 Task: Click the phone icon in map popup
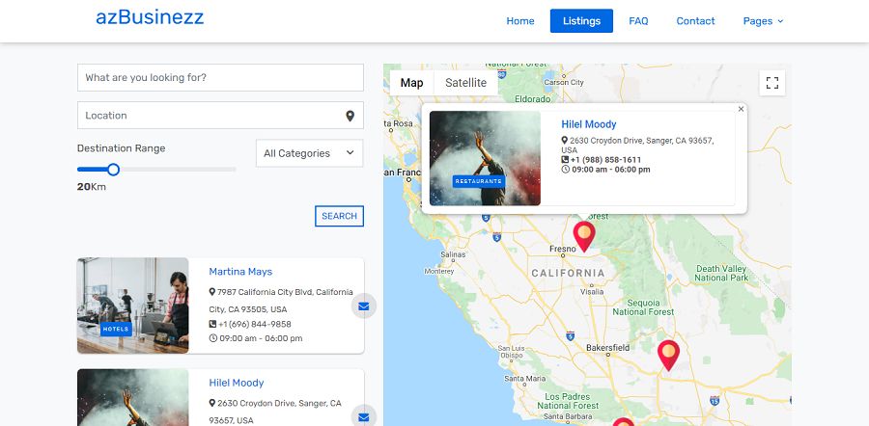tap(565, 160)
